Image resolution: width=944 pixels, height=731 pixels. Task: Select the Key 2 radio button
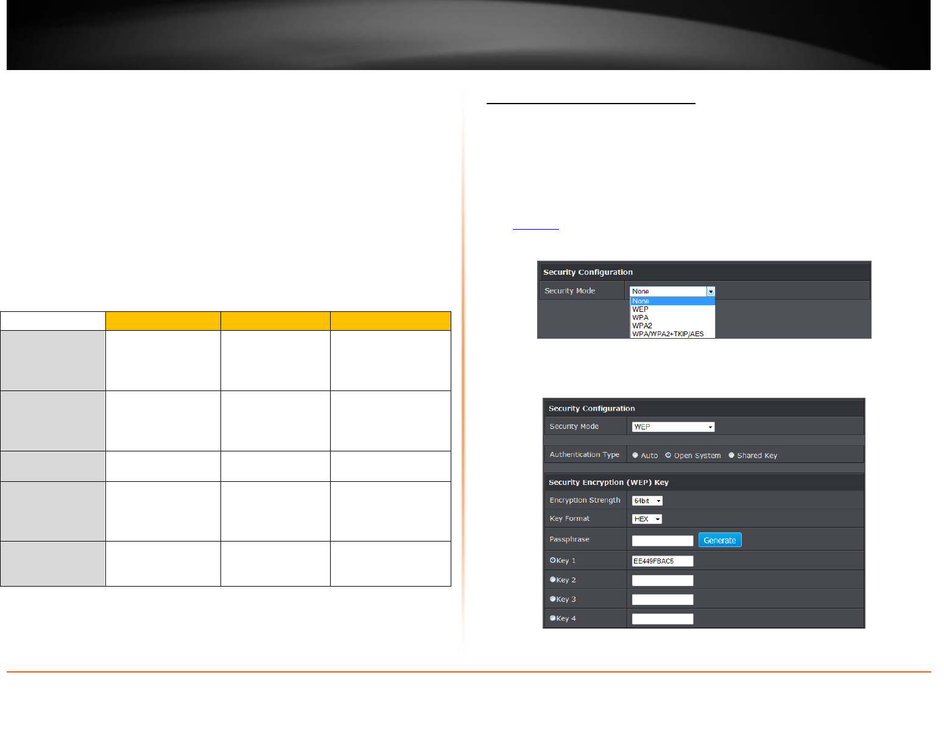coord(553,580)
